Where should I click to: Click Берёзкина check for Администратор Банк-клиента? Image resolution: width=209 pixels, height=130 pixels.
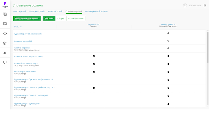point(168,33)
